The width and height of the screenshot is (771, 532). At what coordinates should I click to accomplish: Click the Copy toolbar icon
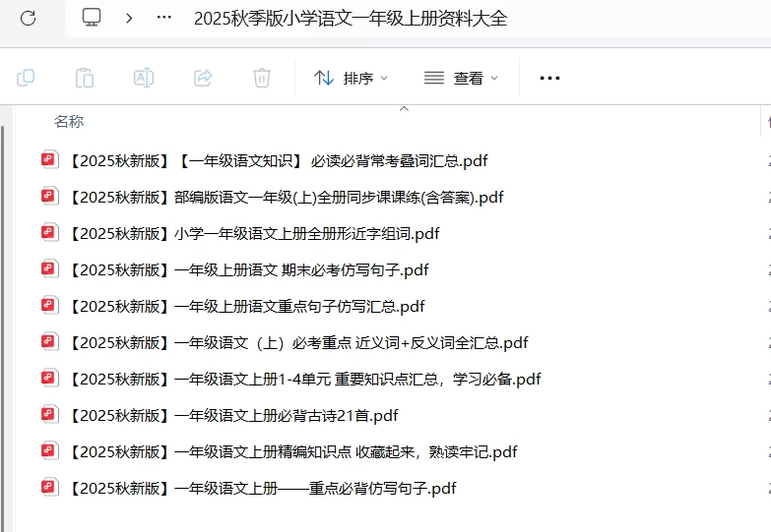(26, 78)
